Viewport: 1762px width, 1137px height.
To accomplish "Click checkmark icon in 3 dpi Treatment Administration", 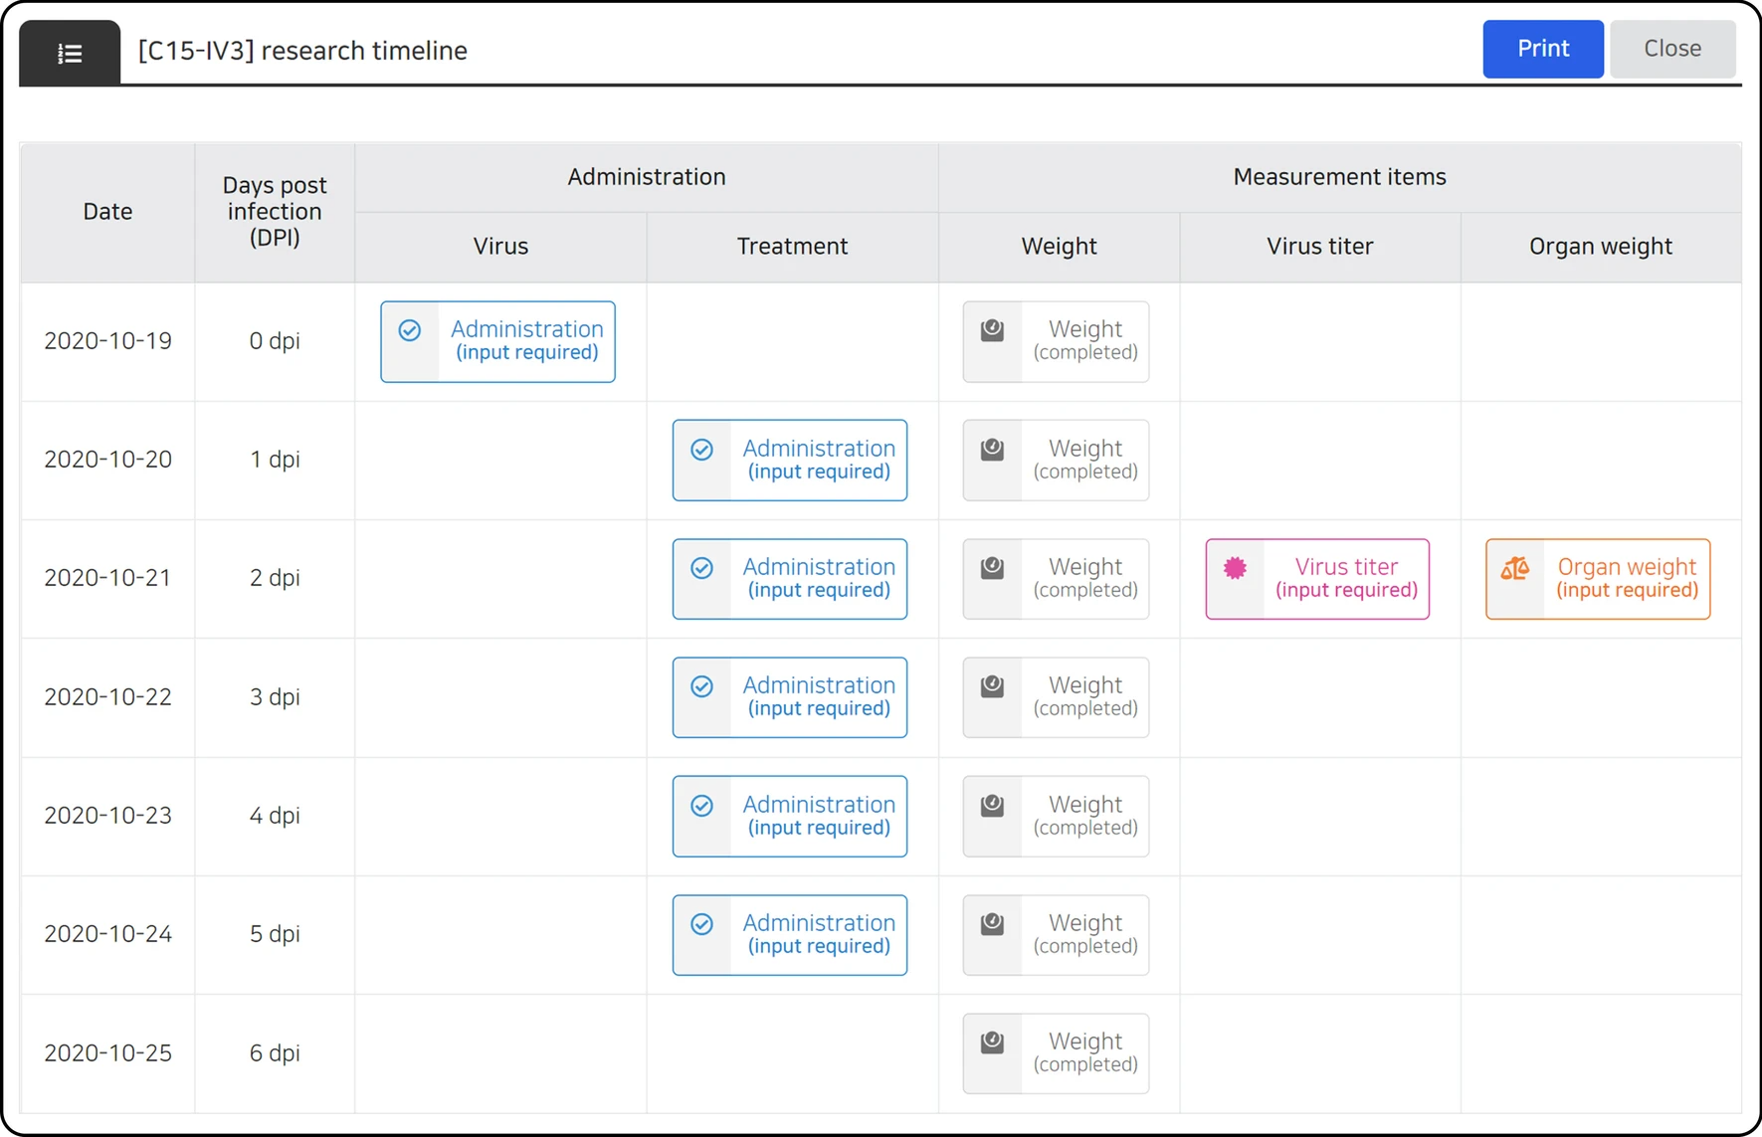I will [x=701, y=686].
